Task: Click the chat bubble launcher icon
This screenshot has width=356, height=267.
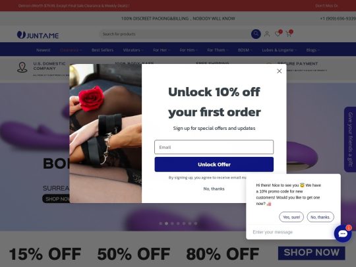Action: click(343, 233)
